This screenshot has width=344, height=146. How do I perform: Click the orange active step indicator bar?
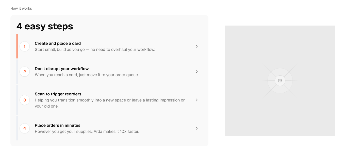17,46
